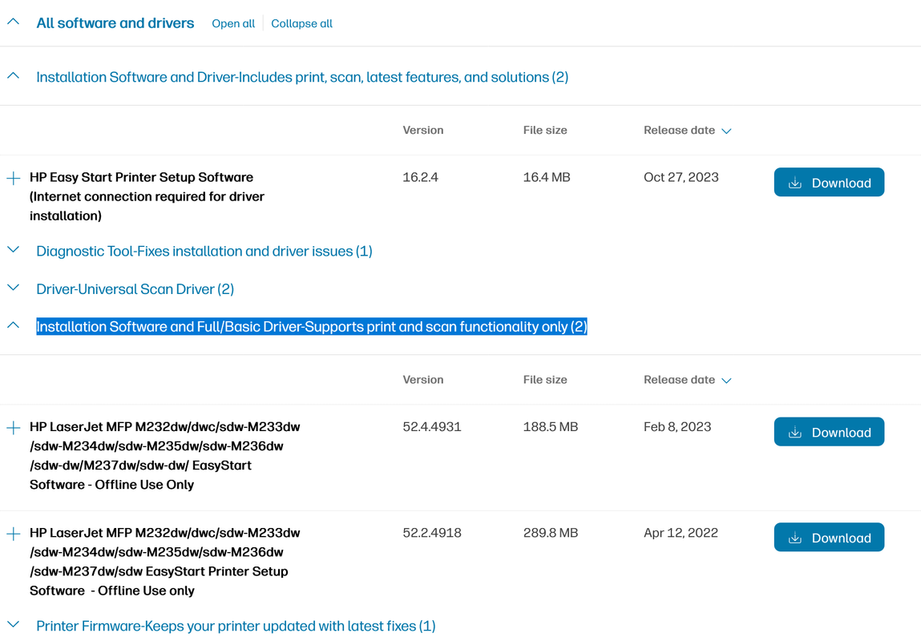This screenshot has height=641, width=921.
Task: Select the 289.8 MB file size value
Action: click(551, 533)
